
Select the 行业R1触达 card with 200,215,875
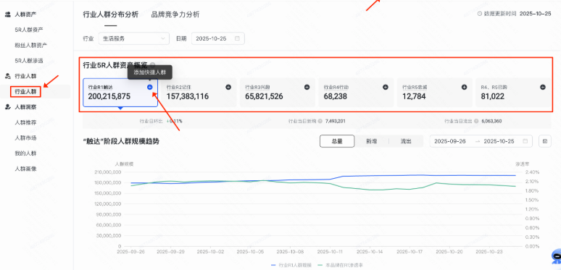point(120,93)
